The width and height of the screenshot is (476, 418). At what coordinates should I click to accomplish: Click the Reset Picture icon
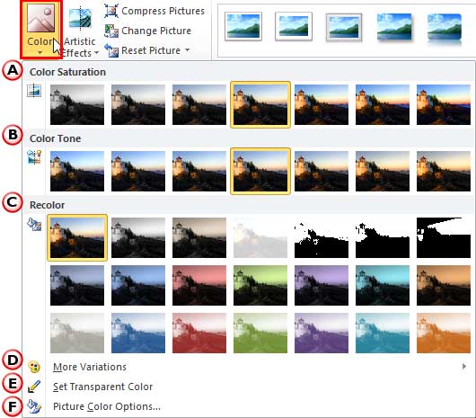111,50
